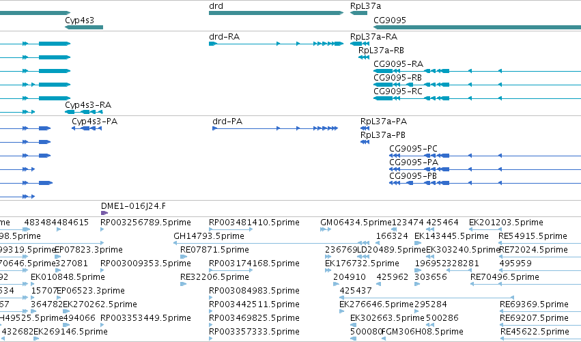581x342 pixels.
Task: Click the 166324 feature label
Action: 392,236
